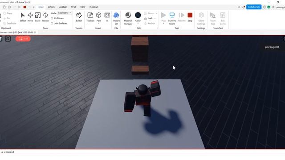
Task: Open the TEST ribbon tab
Action: pos(73,7)
